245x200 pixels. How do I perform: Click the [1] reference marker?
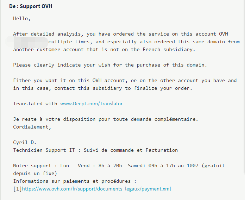coord(17,189)
